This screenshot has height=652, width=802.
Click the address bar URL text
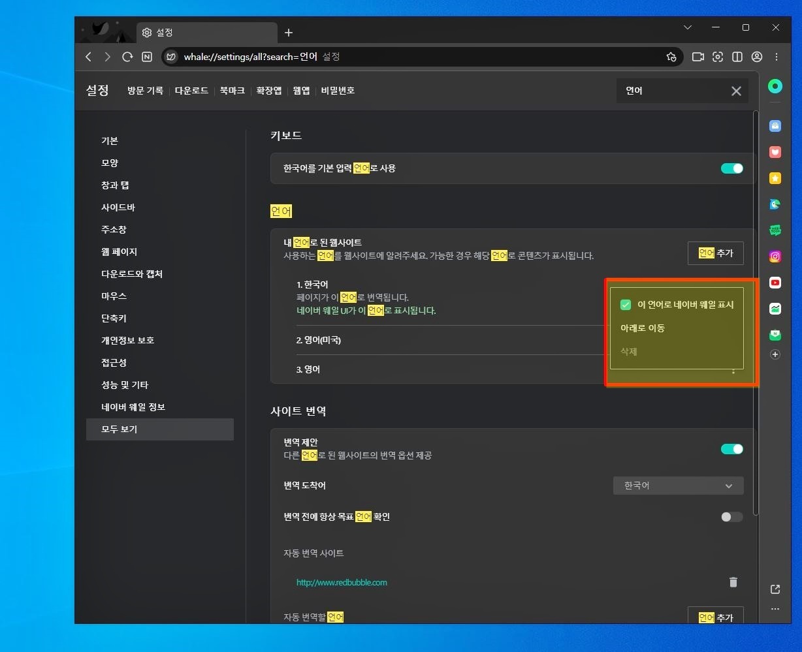[x=250, y=57]
